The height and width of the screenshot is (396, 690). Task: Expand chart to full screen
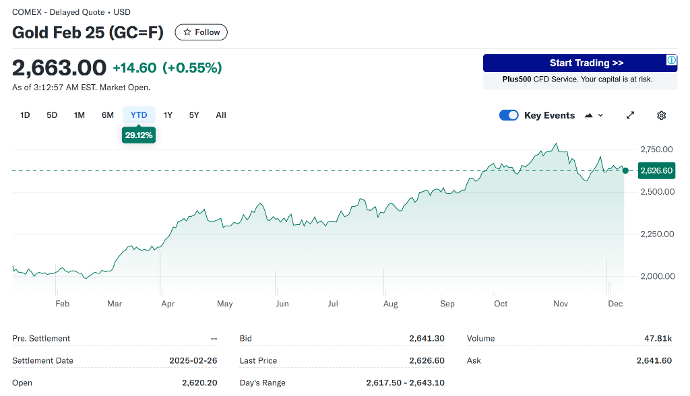[x=630, y=115]
